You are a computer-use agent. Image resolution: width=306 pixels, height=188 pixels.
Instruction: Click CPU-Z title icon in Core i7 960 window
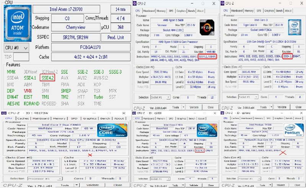134,113
